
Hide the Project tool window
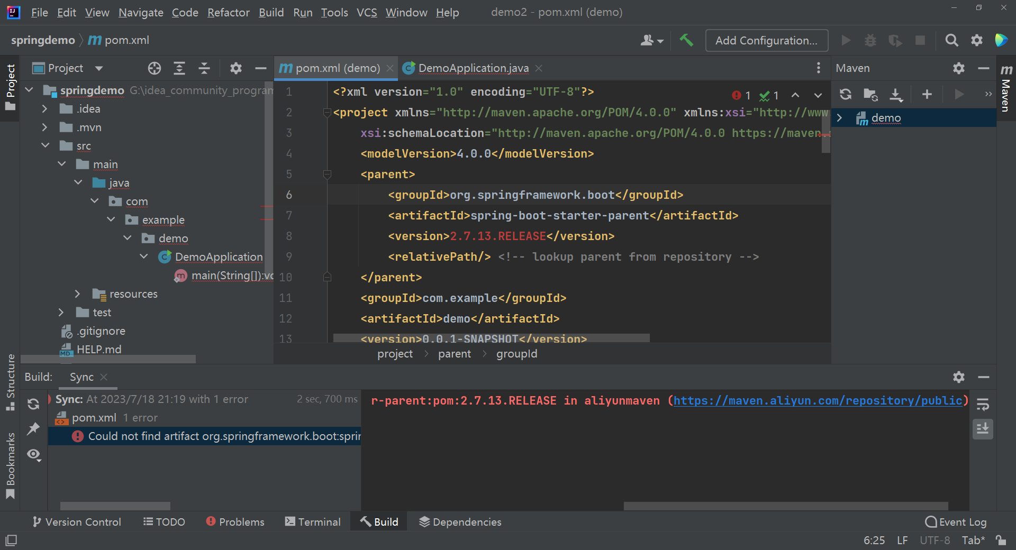[260, 68]
